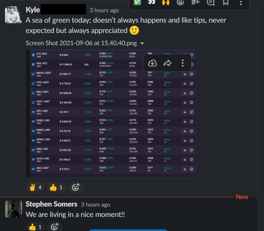The height and width of the screenshot is (231, 264).
Task: Open the add reaction emoji picker in toolbar
Action: pos(180,3)
